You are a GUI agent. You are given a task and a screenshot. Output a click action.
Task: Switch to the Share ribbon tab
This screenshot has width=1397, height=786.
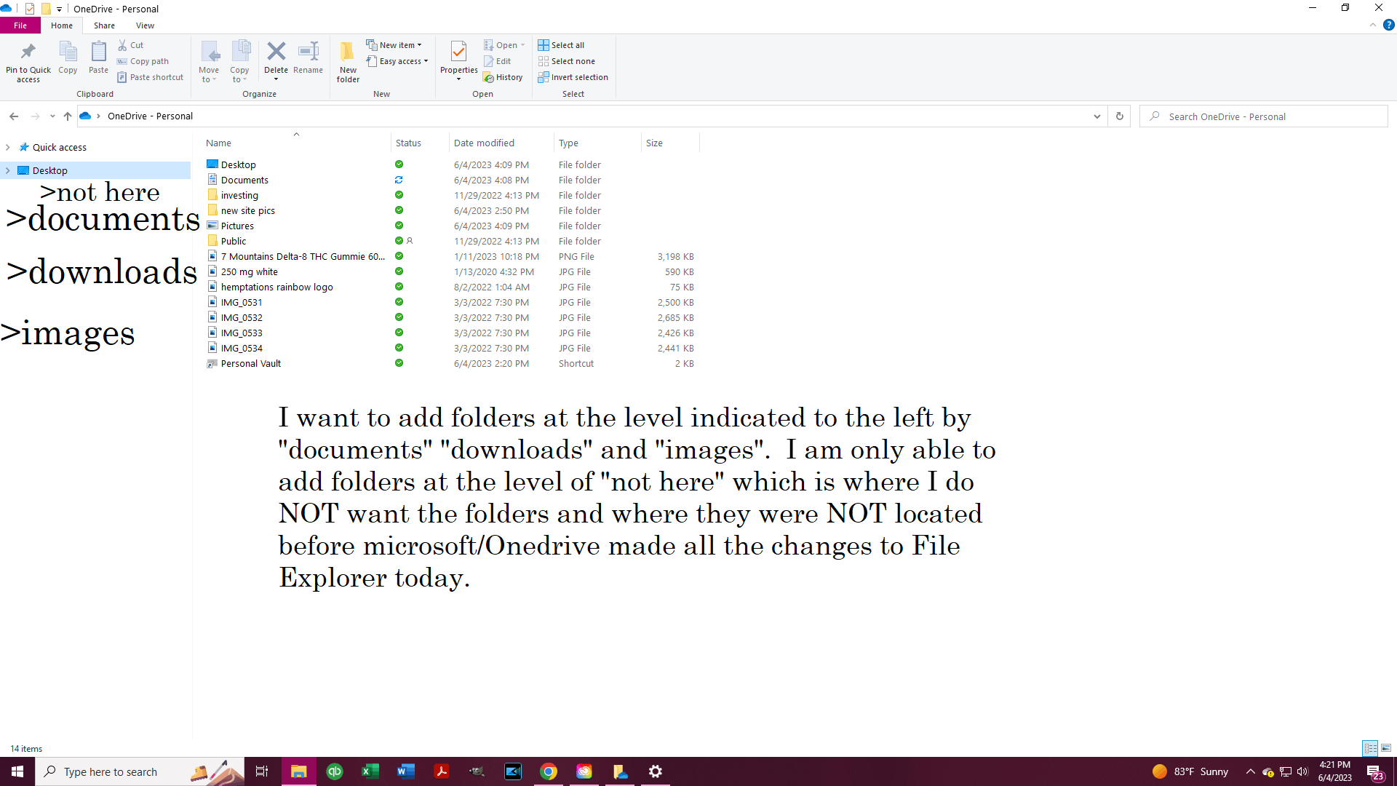point(104,25)
